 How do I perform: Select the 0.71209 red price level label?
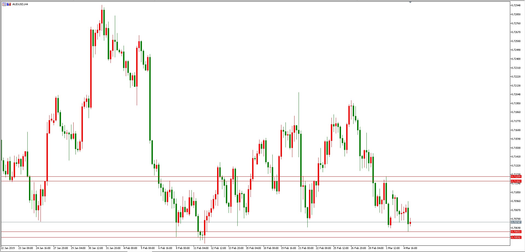coord(516,177)
